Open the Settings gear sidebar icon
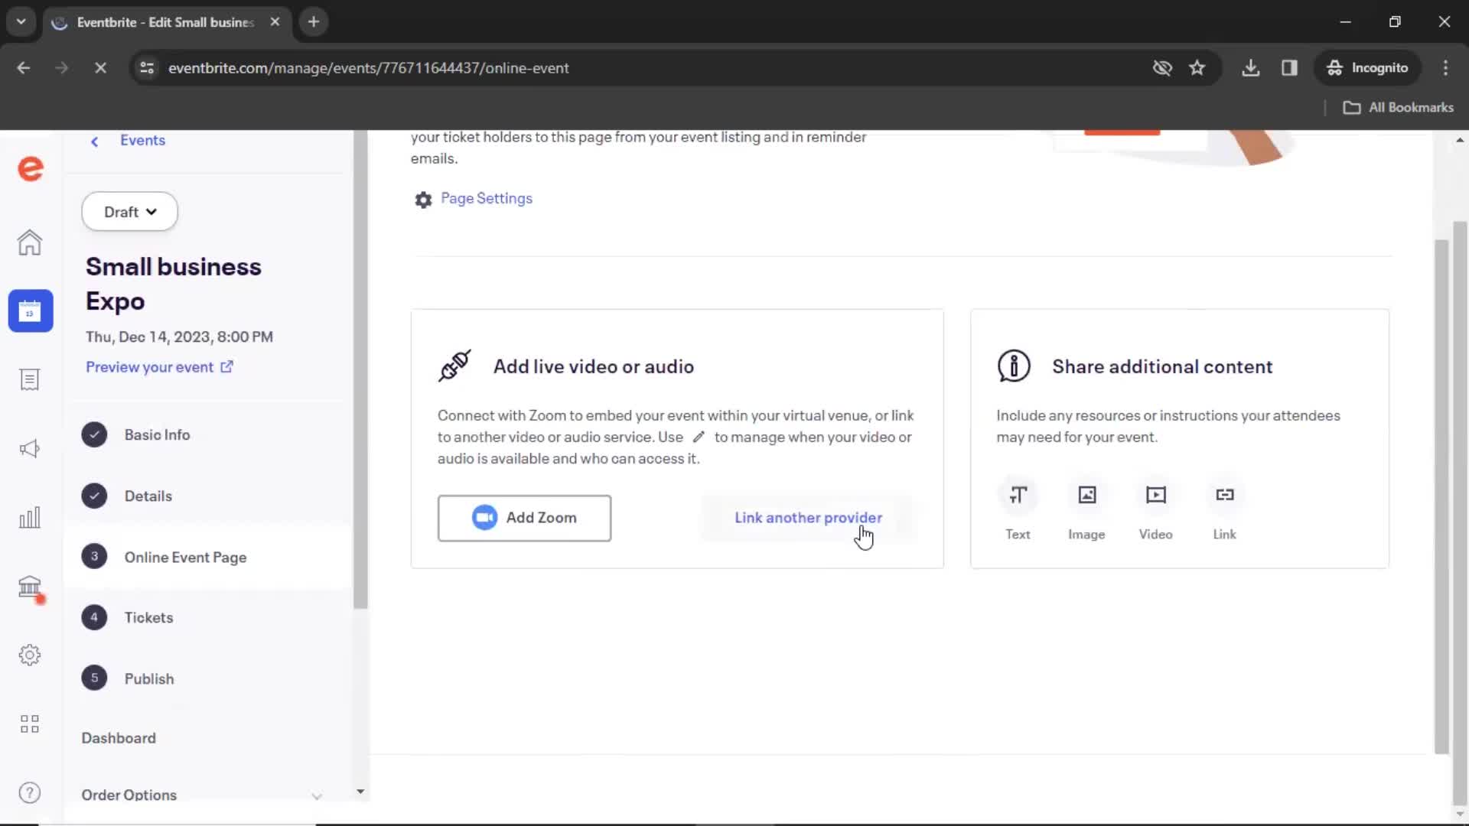 (x=30, y=655)
